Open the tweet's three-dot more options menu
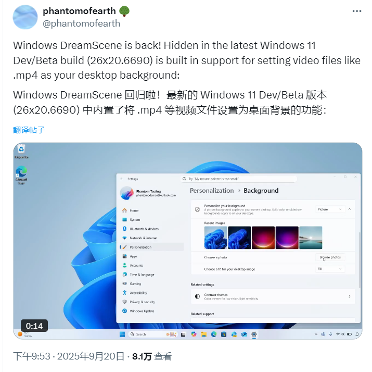This screenshot has width=372, height=372. 356,11
